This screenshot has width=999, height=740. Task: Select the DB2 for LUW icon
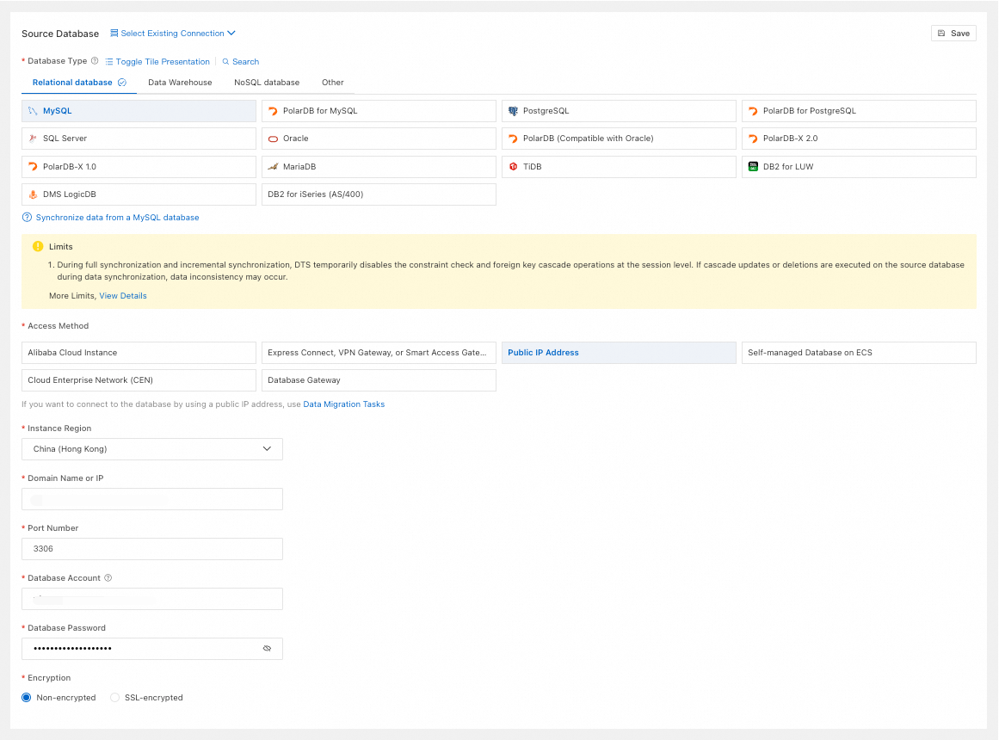(x=753, y=167)
